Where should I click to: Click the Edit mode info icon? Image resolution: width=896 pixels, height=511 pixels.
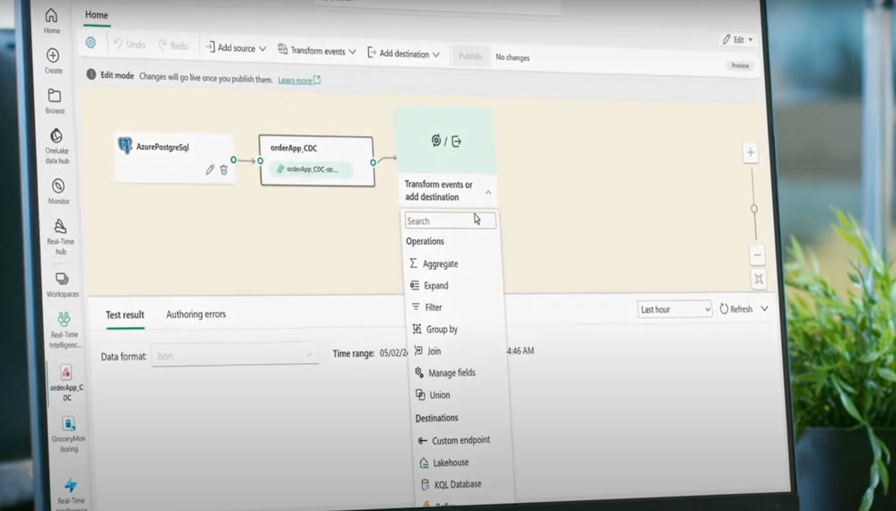[x=91, y=74]
